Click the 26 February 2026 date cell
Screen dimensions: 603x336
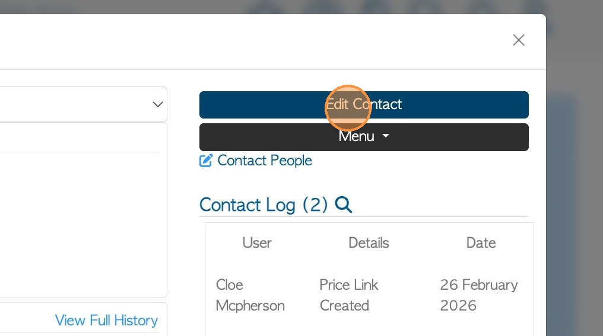point(478,295)
